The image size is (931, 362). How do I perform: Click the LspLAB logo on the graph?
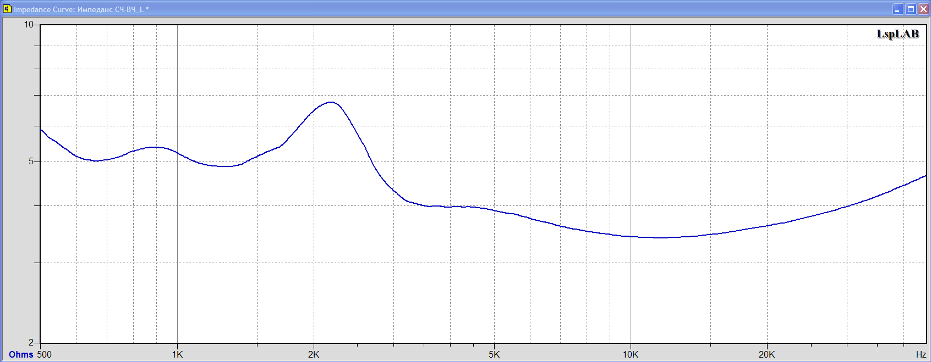[897, 34]
